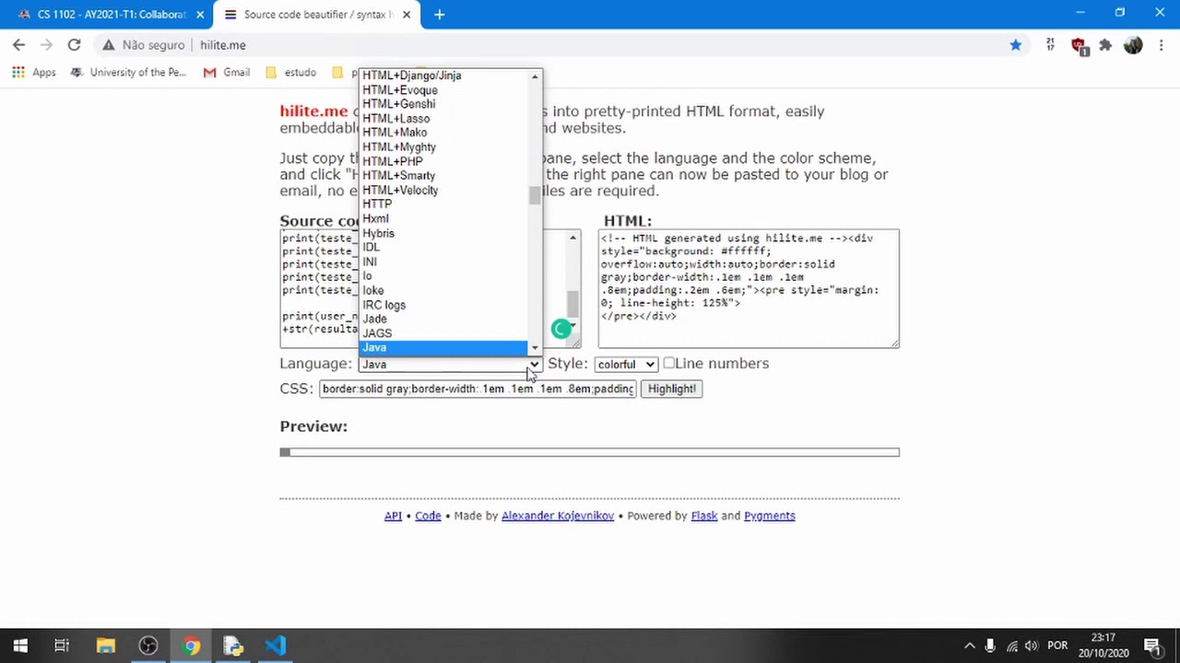The height and width of the screenshot is (663, 1180).
Task: Choose Ioke in the language list
Action: [443, 290]
